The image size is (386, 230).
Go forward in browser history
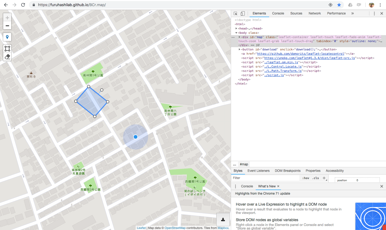click(14, 5)
